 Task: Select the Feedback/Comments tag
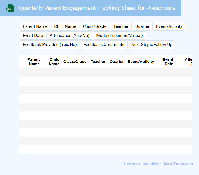pyautogui.click(x=104, y=45)
